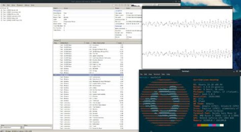Select the Forty Six & 2 track row
This screenshot has height=132, width=241.
88,79
